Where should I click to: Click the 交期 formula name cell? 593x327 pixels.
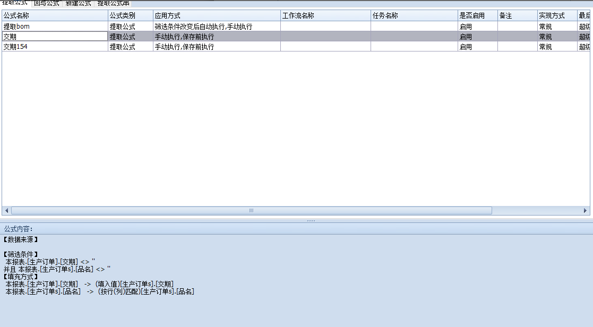coord(55,37)
